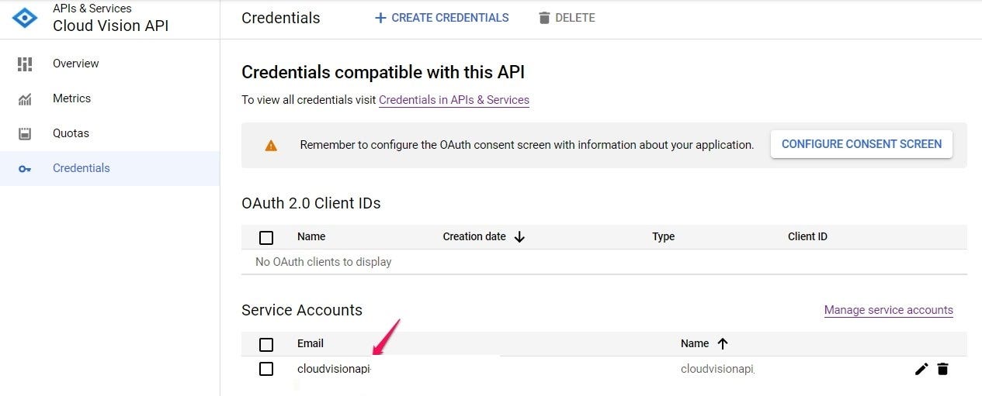Click the OAuth 2.0 Client IDs heading
This screenshot has height=396, width=982.
click(311, 203)
